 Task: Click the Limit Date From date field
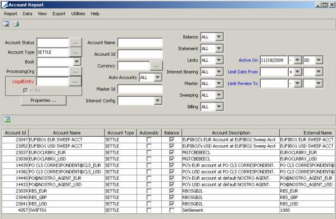click(274, 71)
